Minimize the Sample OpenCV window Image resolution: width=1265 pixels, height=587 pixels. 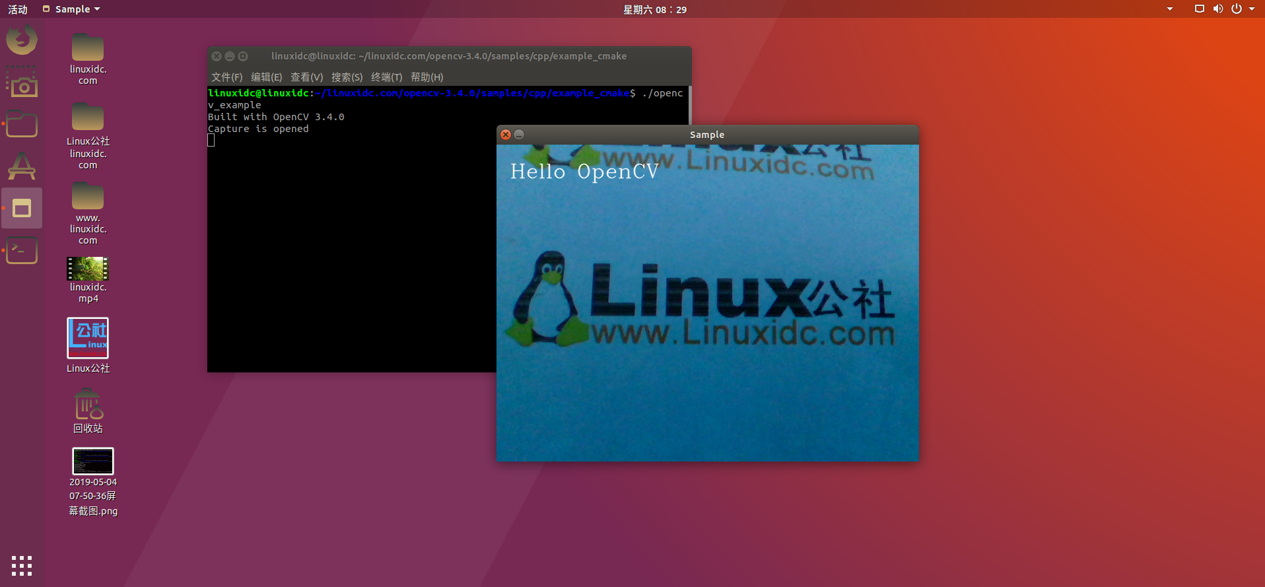[x=519, y=135]
